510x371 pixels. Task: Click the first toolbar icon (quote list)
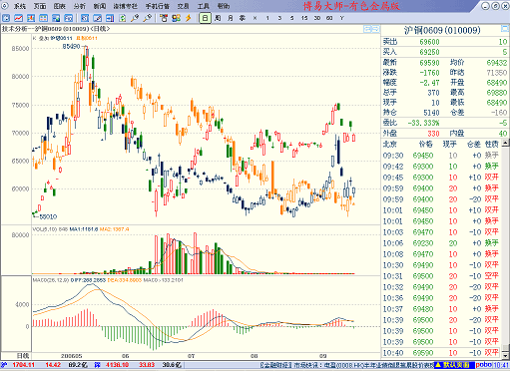pyautogui.click(x=6, y=18)
